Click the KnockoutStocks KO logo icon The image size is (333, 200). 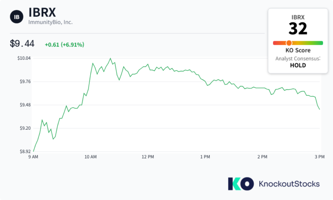tap(241, 184)
